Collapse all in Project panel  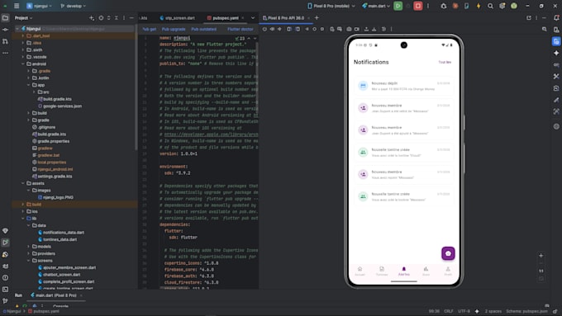click(x=117, y=18)
